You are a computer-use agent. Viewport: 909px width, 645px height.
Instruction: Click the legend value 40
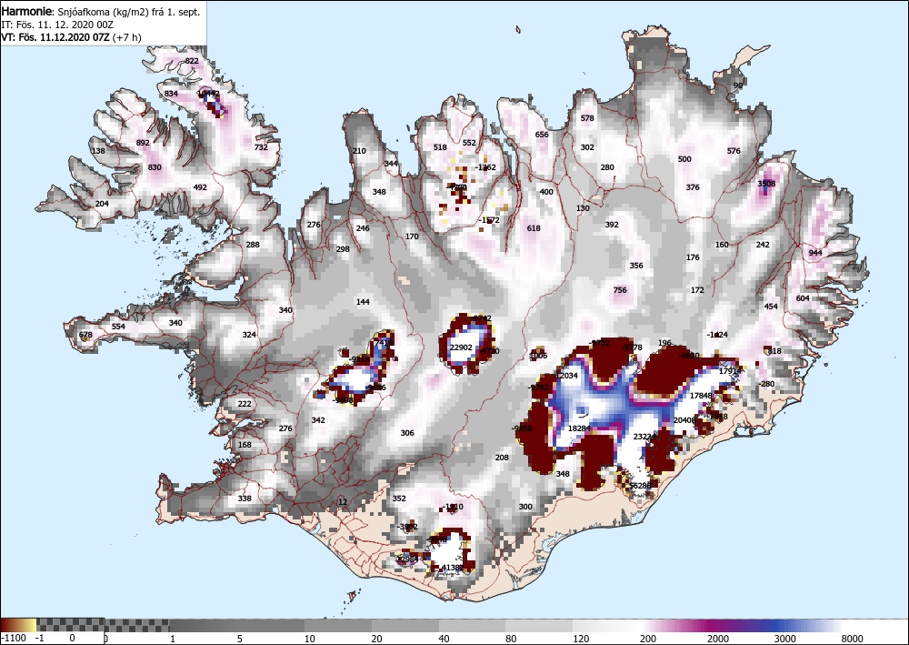coord(445,639)
